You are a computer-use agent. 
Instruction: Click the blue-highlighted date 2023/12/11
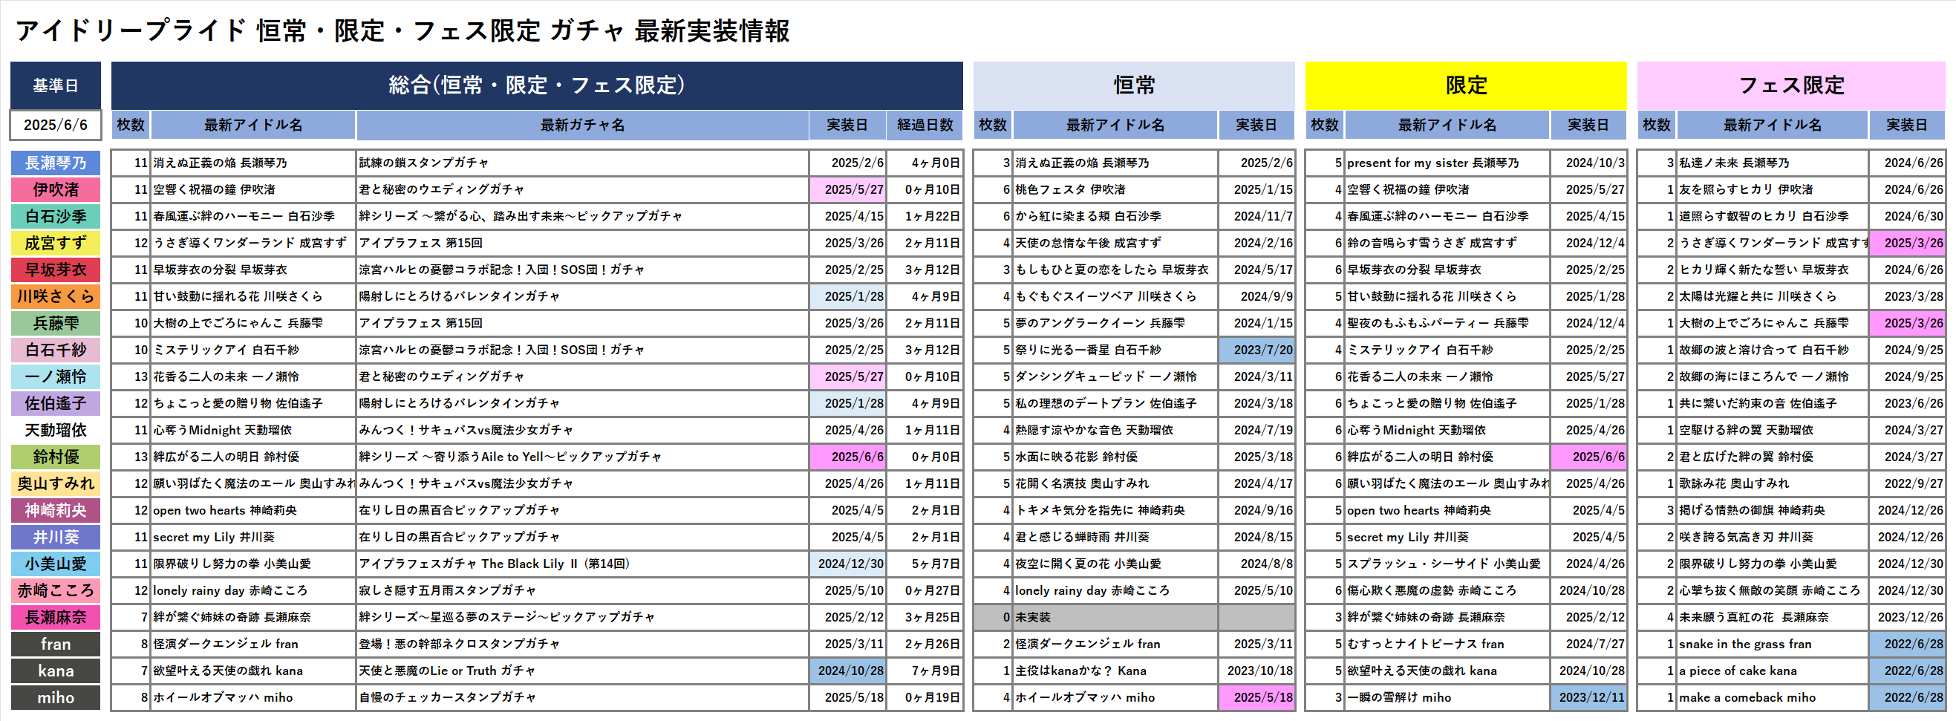tap(1588, 697)
